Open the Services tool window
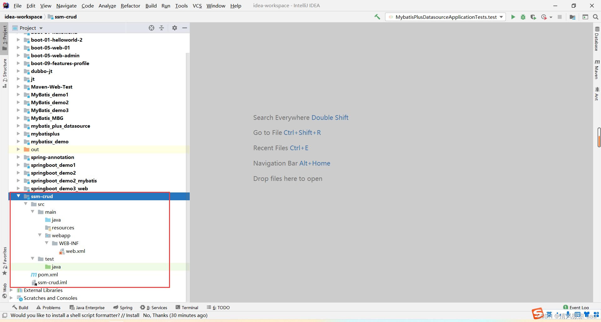The image size is (601, 322). pos(154,308)
